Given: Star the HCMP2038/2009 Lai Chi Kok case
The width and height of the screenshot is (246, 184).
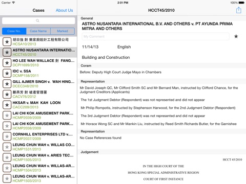Looking at the screenshot, I should pyautogui.click(x=7, y=126).
